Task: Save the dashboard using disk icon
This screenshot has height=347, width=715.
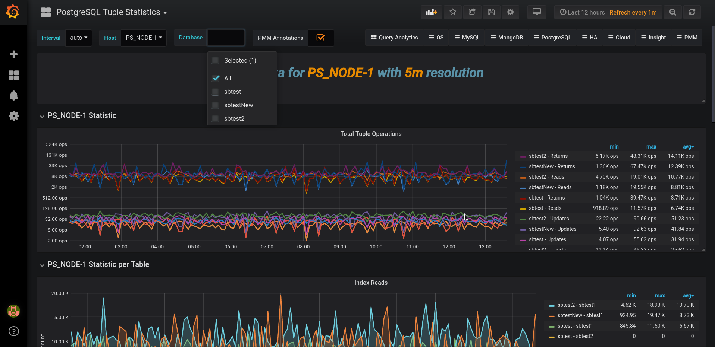Action: coord(492,12)
